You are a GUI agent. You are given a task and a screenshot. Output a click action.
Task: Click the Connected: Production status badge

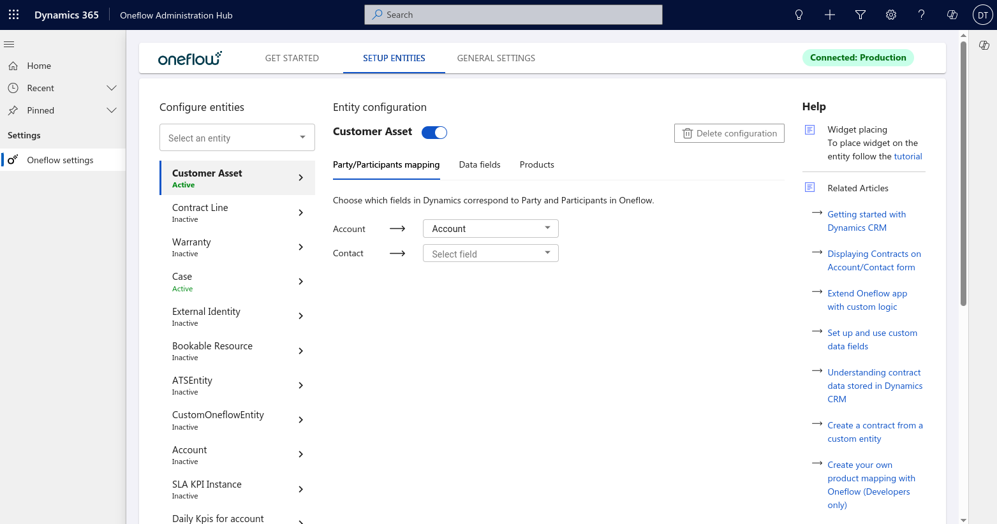point(858,57)
